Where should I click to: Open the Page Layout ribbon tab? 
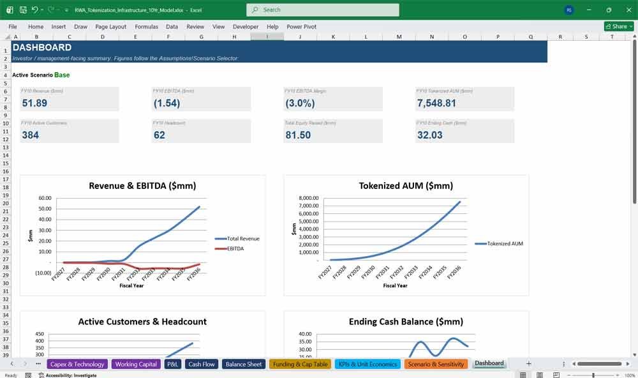[x=110, y=26]
